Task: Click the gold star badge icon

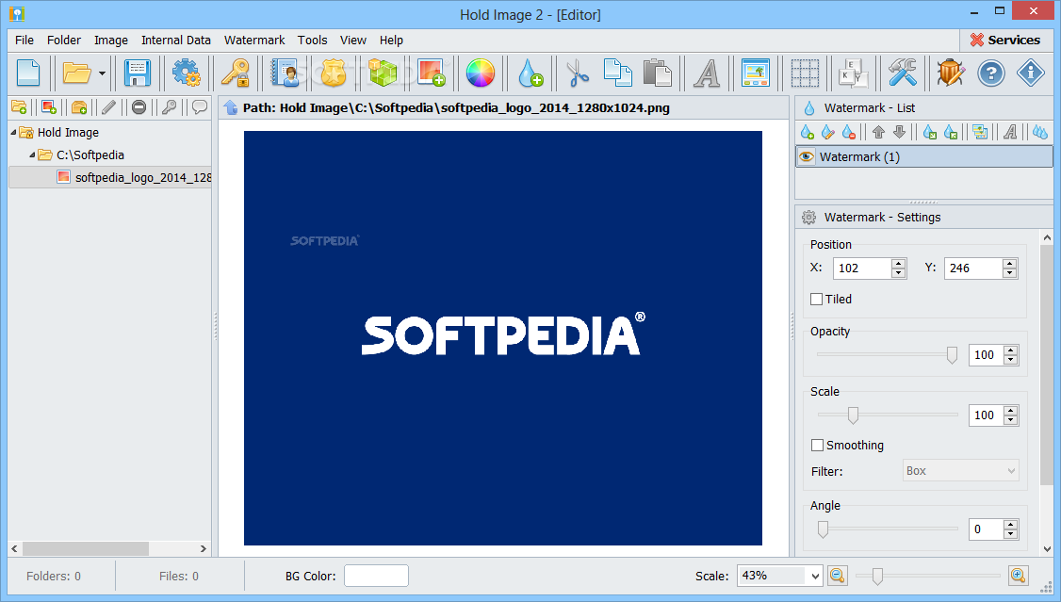Action: tap(334, 73)
